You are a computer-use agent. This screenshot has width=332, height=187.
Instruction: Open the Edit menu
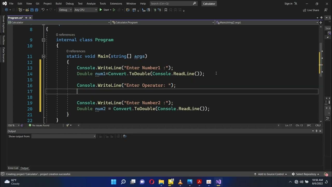[20, 4]
